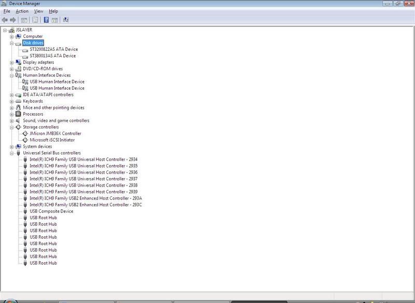Expand the Computer node

tap(11, 37)
